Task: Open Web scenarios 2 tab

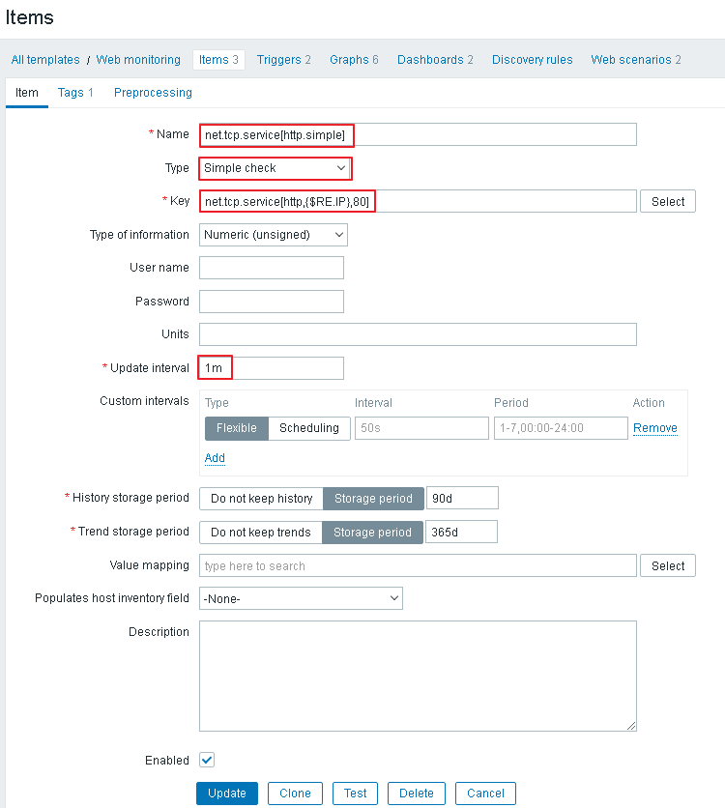Action: coord(635,60)
